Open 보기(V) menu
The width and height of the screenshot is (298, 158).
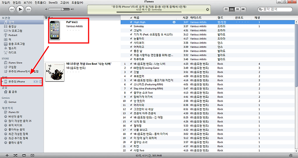coord(28,2)
